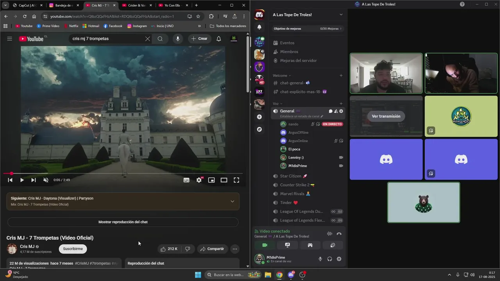Open YouTube notifications bell
Screen dimensions: 500x281
[219, 39]
